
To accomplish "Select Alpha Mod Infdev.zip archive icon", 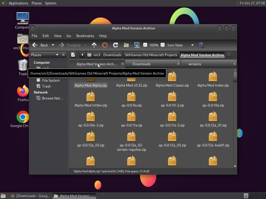I will (x=91, y=96).
